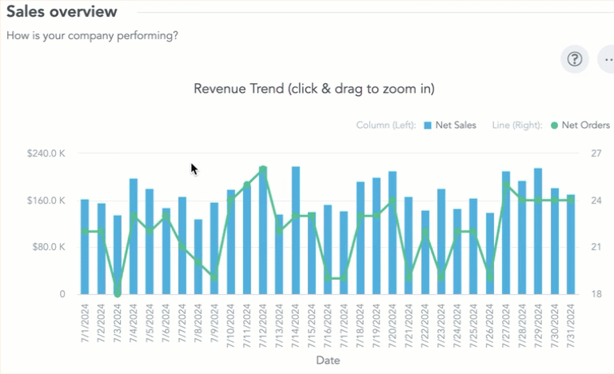Open the more options ellipsis button

pyautogui.click(x=607, y=59)
